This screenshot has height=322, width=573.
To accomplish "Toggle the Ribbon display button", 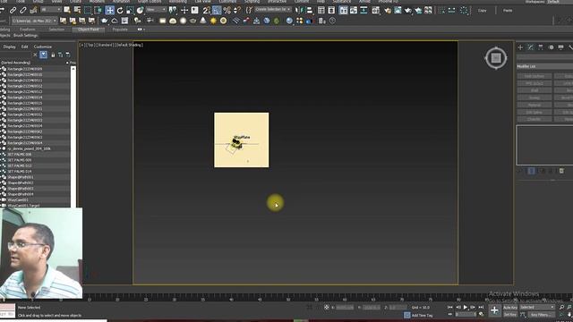I will pyautogui.click(x=344, y=10).
